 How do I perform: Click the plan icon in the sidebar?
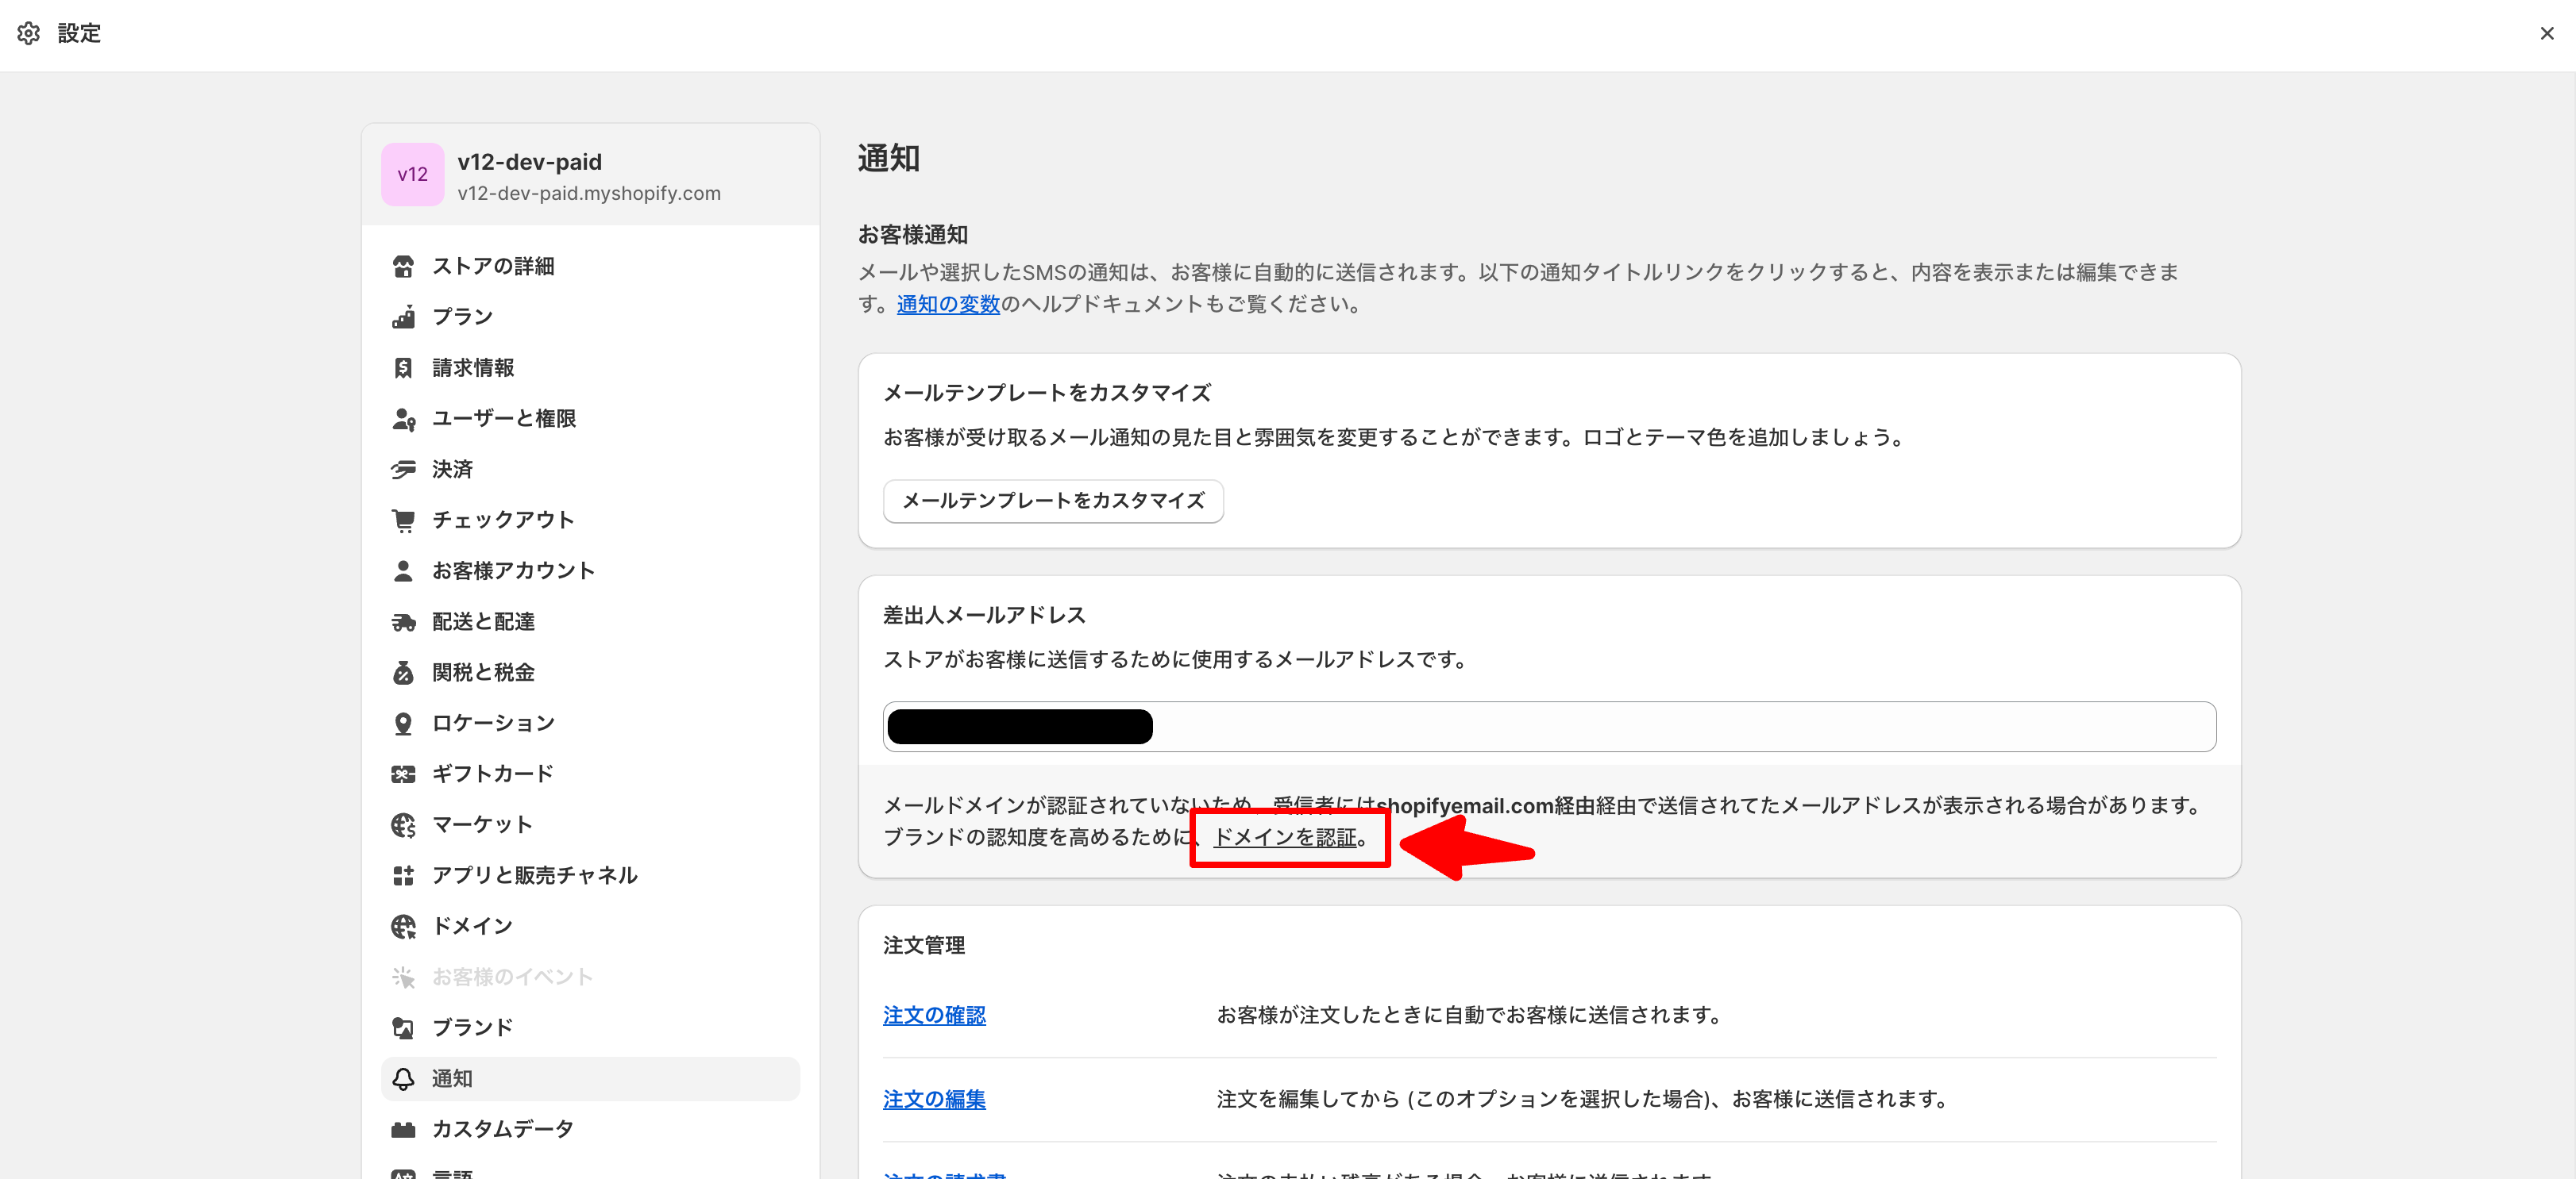403,317
